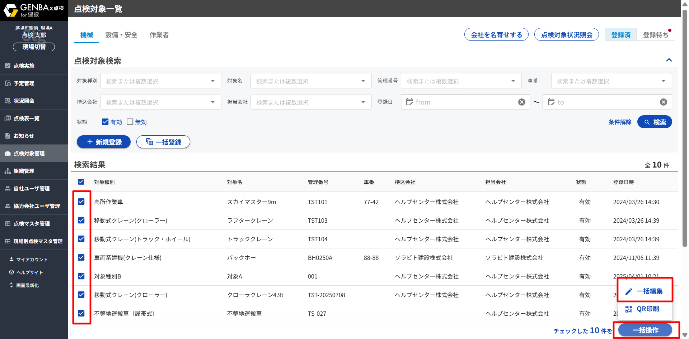Switch to the 登録待ち toggle
Viewport: 689px width, 339px height.
[655, 35]
